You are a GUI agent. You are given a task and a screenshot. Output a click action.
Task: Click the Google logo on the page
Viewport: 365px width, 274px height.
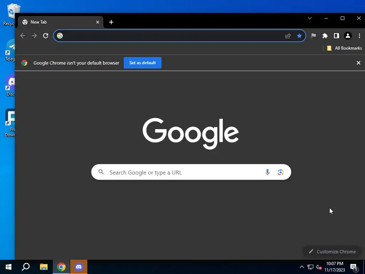191,133
